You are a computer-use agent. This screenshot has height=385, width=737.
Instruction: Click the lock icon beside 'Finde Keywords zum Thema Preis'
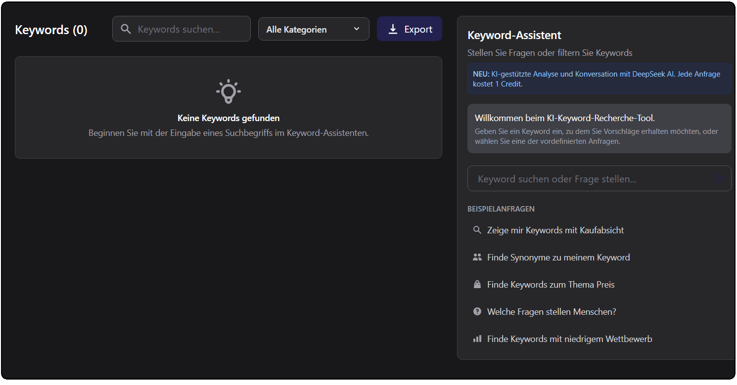coord(477,284)
